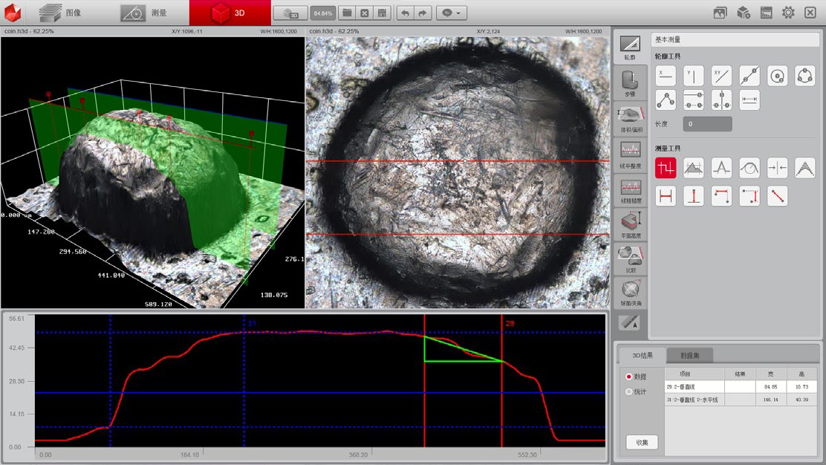Open the 平面高度 plane height panel
Image resolution: width=826 pixels, height=465 pixels.
630,224
